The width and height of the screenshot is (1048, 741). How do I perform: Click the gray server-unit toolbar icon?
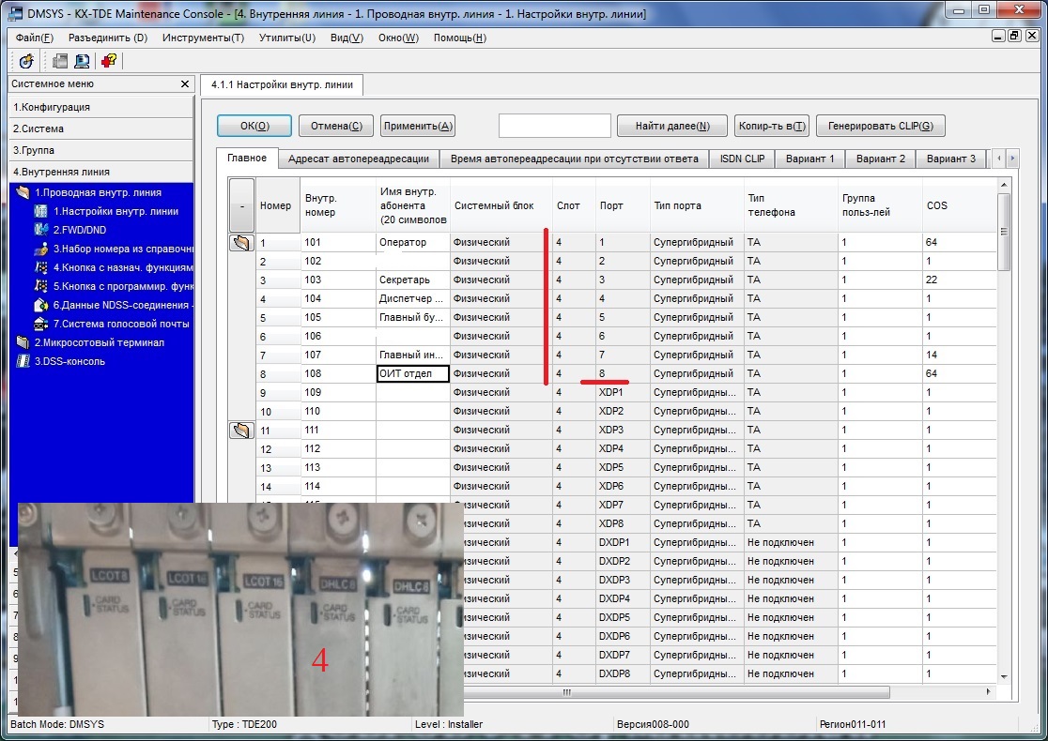click(x=59, y=61)
